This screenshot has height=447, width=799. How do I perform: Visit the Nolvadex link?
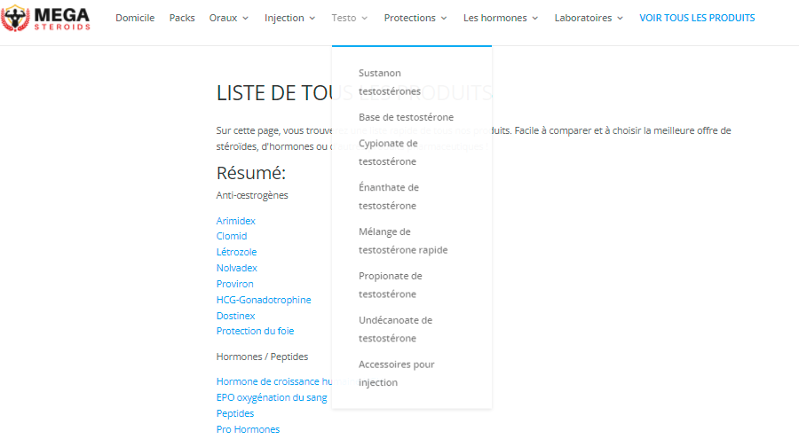(236, 268)
